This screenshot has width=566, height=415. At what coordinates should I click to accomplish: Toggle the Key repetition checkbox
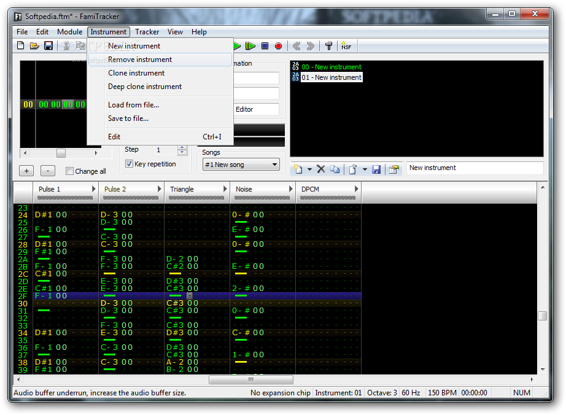coord(129,164)
